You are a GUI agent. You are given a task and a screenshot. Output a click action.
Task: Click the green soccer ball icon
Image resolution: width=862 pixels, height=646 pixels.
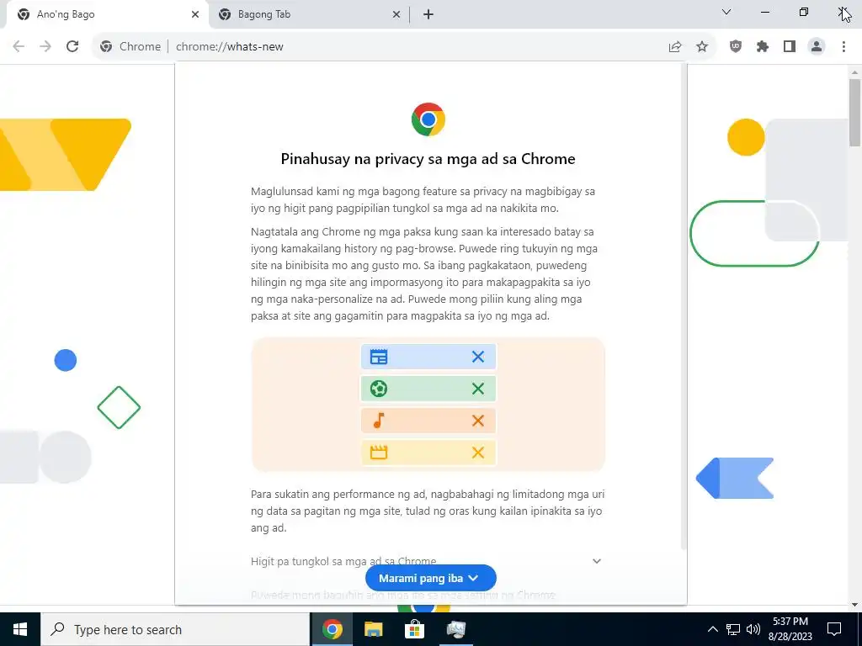tap(379, 389)
